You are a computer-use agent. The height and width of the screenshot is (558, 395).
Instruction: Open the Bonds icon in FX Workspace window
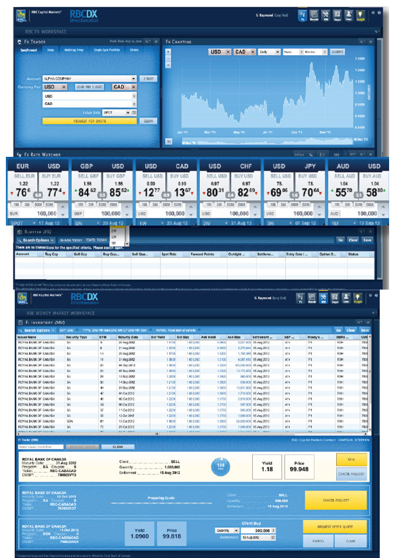coord(314,16)
